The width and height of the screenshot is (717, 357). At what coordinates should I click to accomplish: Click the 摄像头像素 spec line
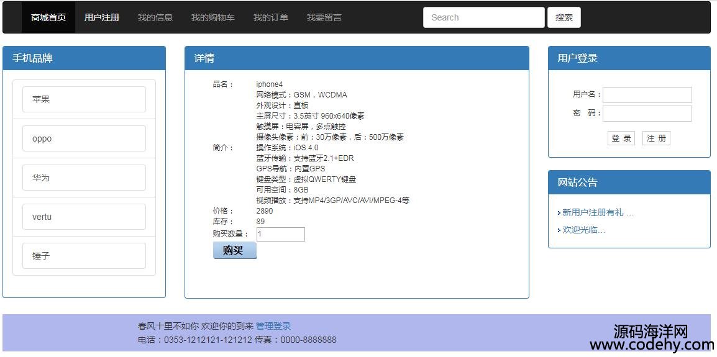point(330,137)
